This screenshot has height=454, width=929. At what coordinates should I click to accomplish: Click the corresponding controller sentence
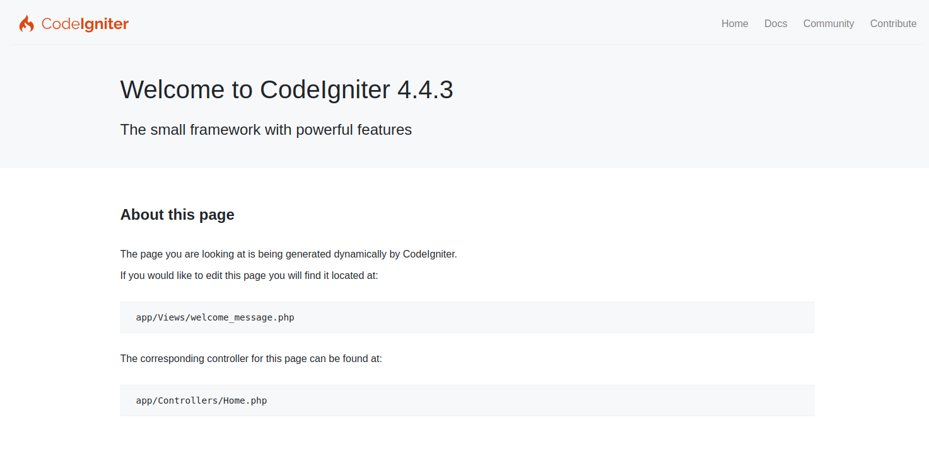tap(251, 359)
